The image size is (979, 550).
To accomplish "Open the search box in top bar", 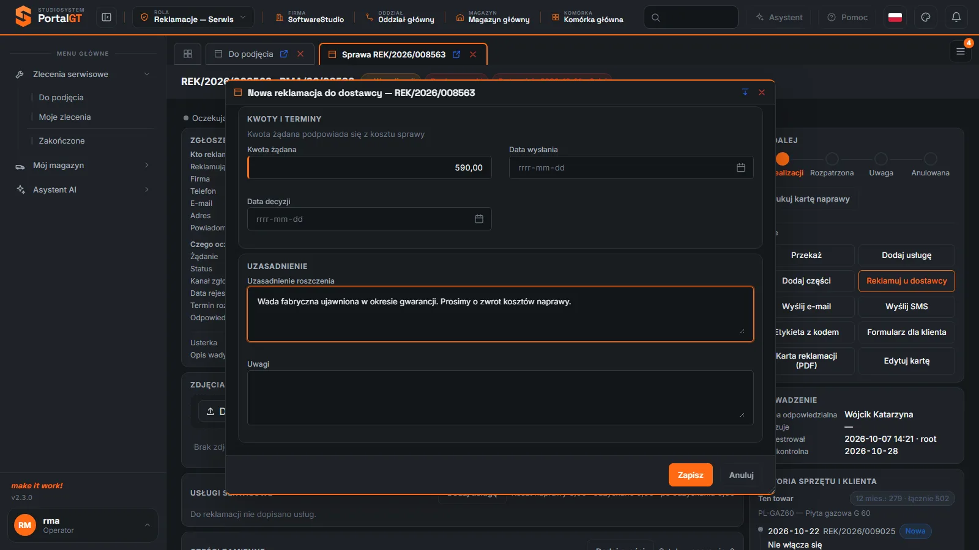I will pos(691,17).
